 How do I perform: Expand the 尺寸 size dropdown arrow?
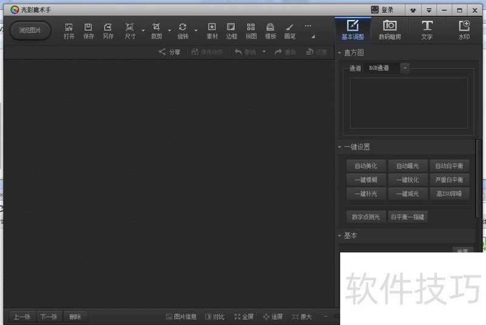[143, 30]
